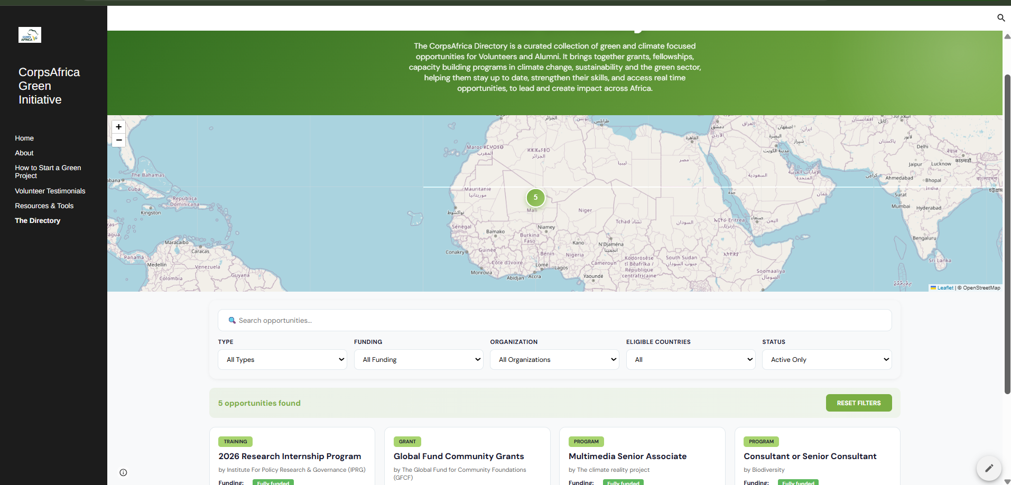Open the Funding filter dropdown
Image resolution: width=1011 pixels, height=485 pixels.
419,360
